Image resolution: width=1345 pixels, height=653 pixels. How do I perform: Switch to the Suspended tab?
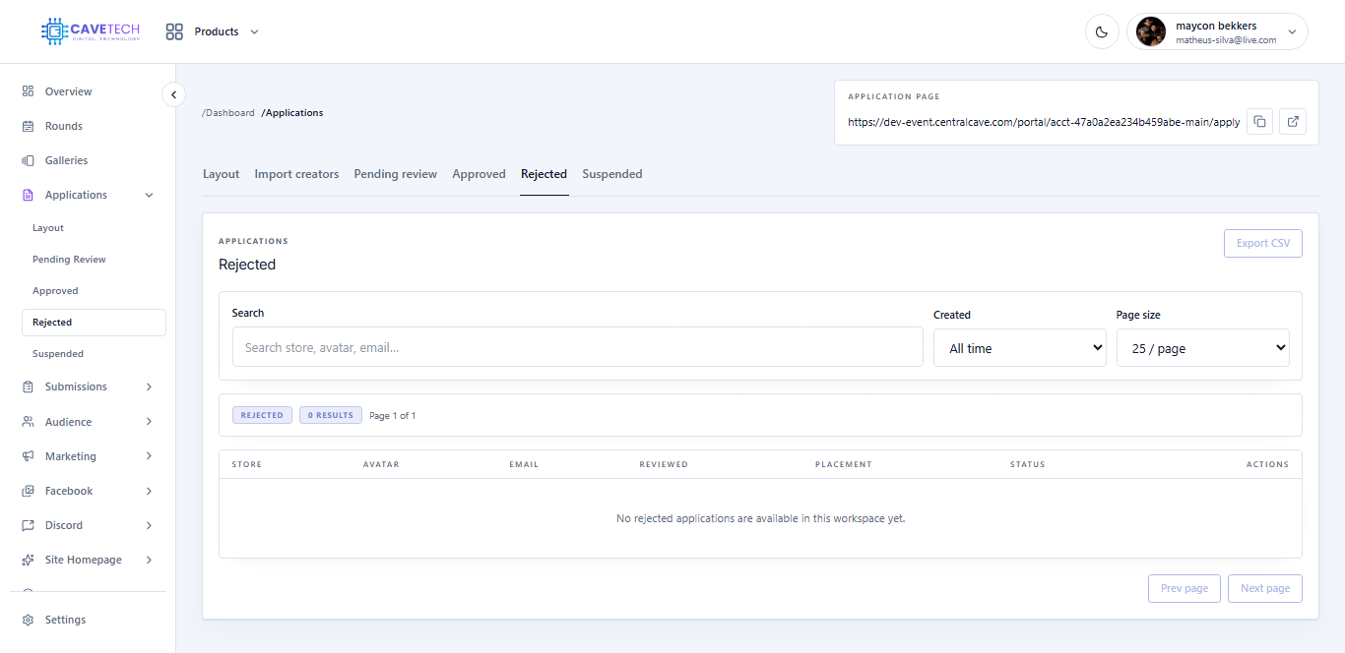(x=612, y=174)
